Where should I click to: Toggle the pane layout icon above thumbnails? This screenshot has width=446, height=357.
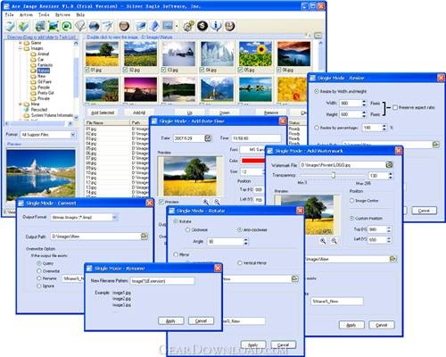(x=318, y=36)
